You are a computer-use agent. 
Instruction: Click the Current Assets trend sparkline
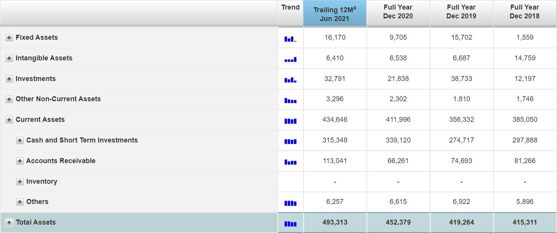click(x=290, y=121)
